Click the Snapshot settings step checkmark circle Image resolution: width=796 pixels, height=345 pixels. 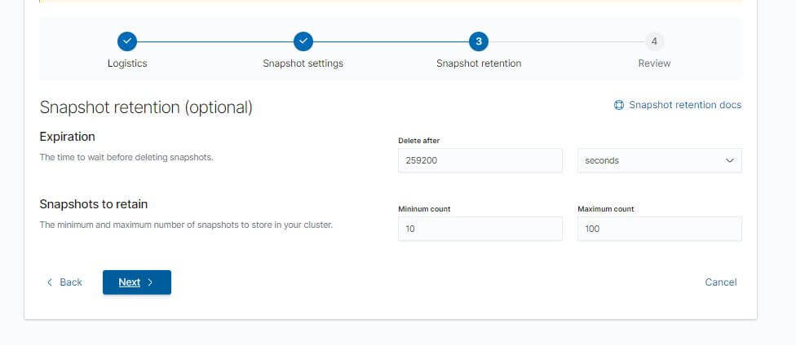point(303,41)
